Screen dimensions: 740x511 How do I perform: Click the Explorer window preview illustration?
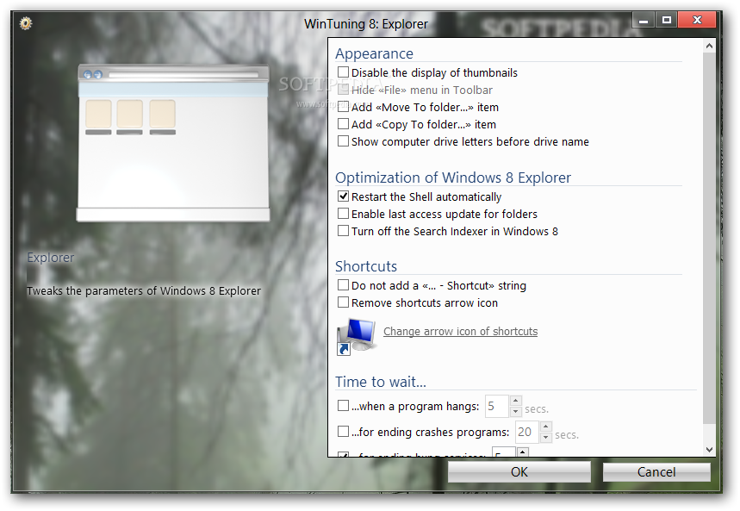(x=173, y=143)
